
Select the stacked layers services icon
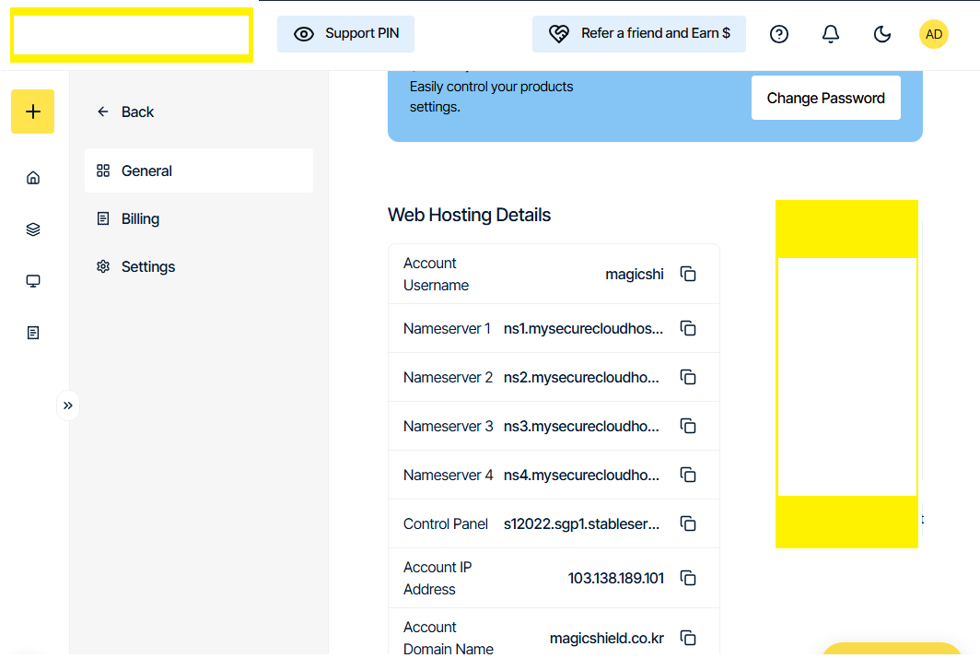pos(32,229)
